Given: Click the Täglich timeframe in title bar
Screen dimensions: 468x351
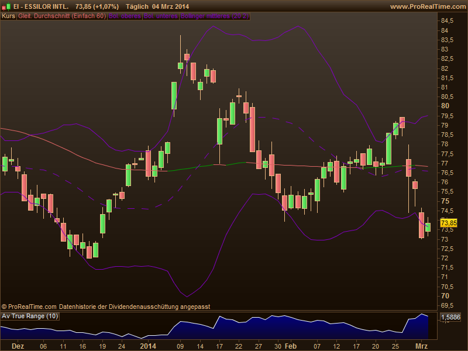Looking at the screenshot, I should point(137,6).
